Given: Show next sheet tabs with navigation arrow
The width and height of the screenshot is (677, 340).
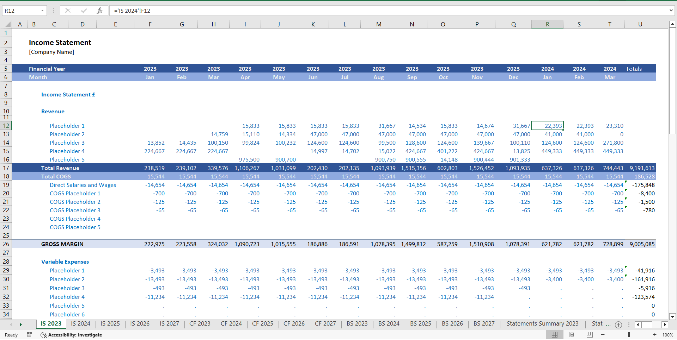Looking at the screenshot, I should [x=21, y=325].
